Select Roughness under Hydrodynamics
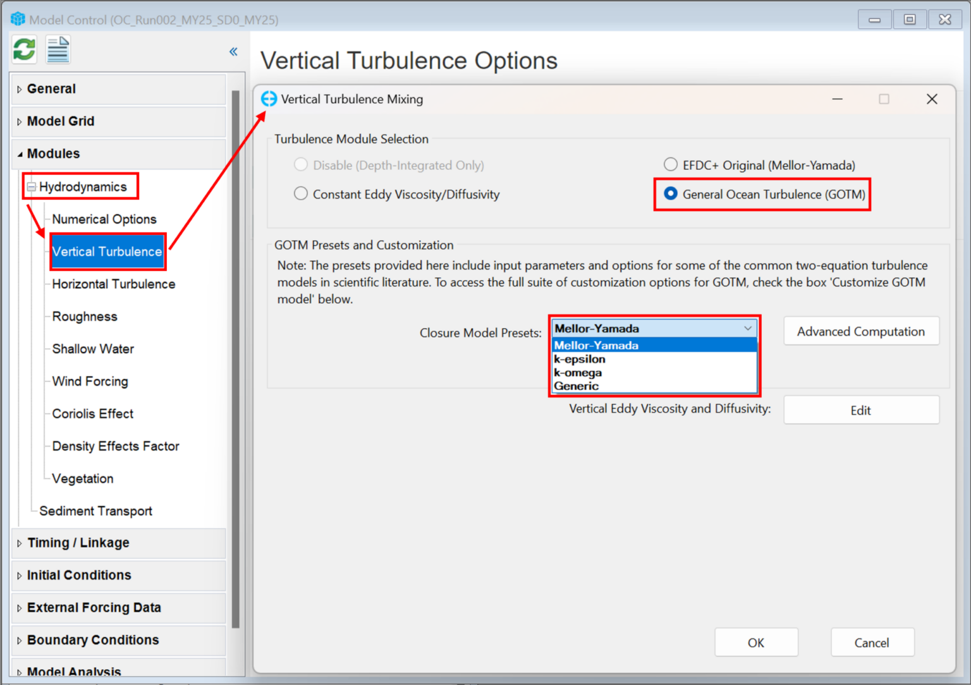971x685 pixels. click(x=84, y=317)
